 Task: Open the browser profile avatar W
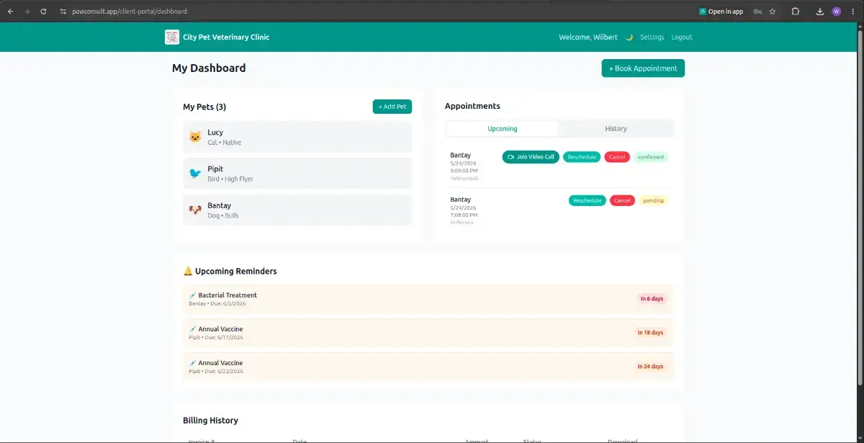pyautogui.click(x=836, y=12)
